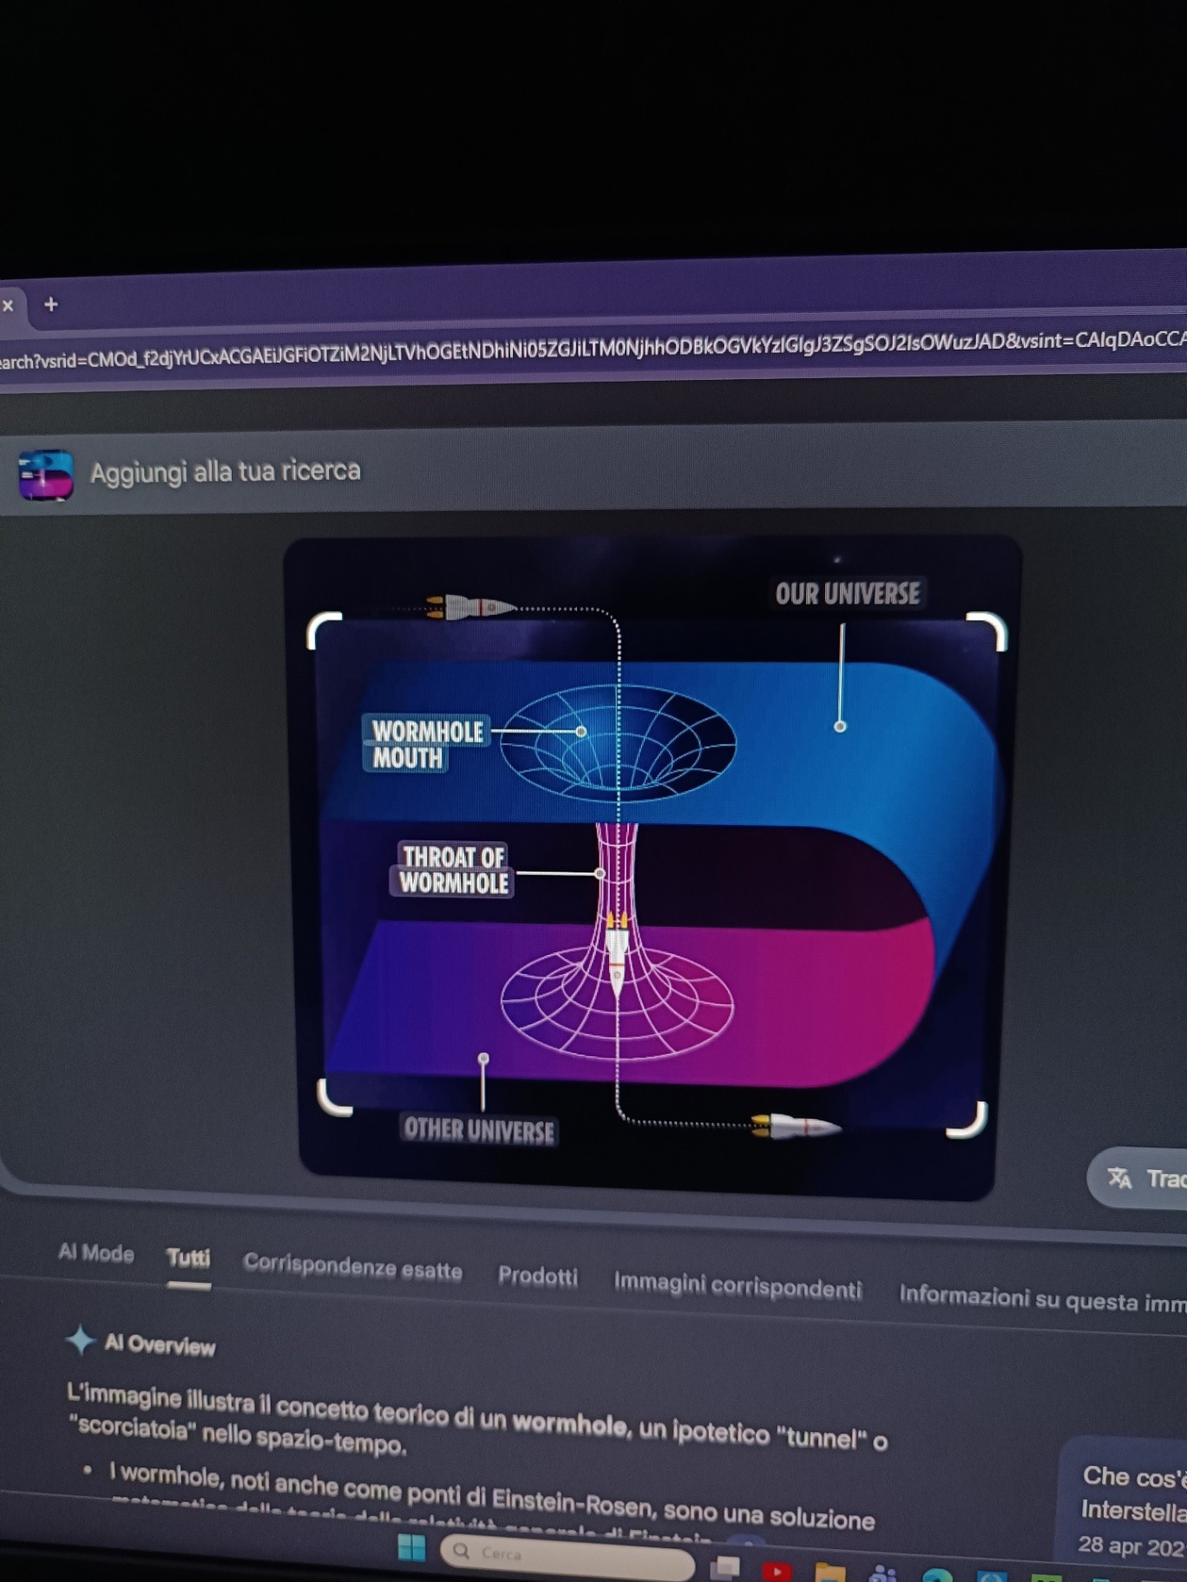Select top-left crop corner handle
1187x1582 pixels.
(x=325, y=630)
